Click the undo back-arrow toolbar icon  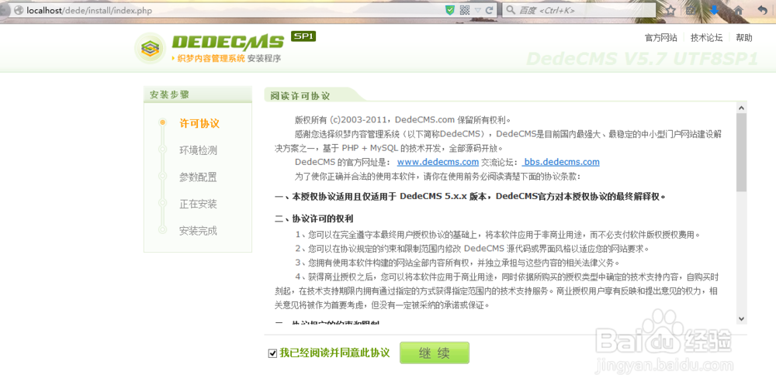pos(762,10)
